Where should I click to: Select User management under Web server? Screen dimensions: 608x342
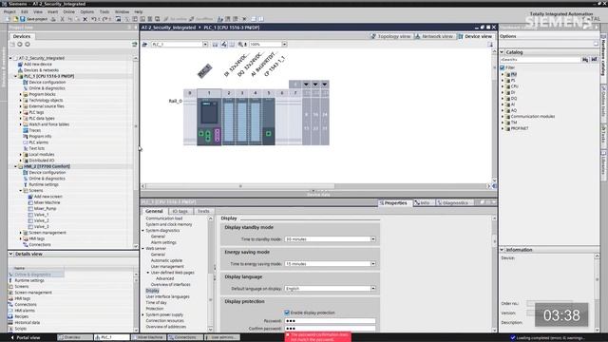pos(167,266)
